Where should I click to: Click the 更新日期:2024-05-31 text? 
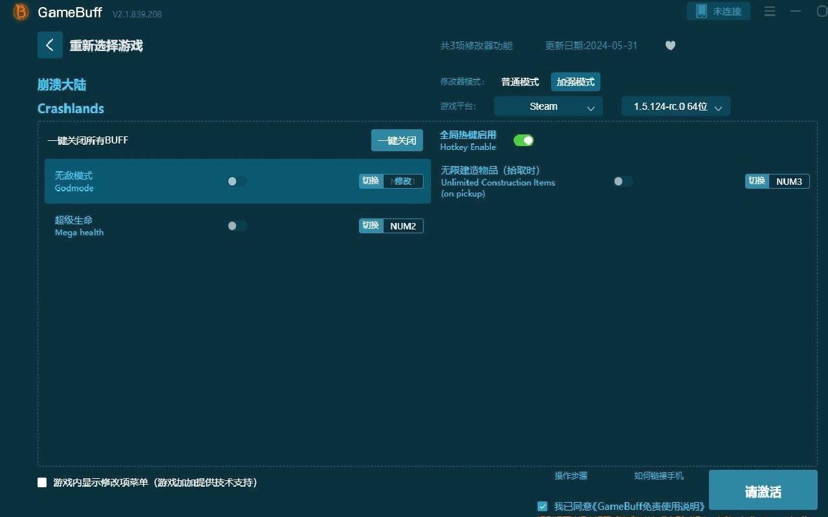coord(591,45)
